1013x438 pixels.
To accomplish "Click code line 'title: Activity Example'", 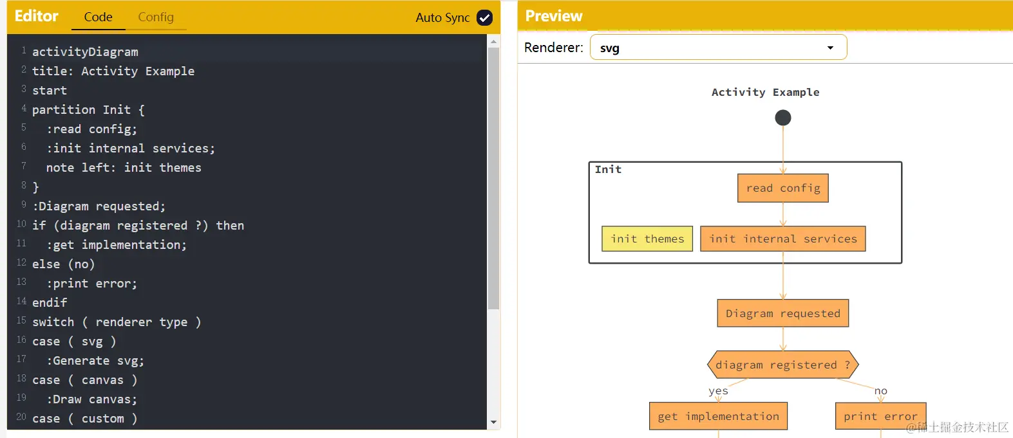I will pyautogui.click(x=113, y=71).
